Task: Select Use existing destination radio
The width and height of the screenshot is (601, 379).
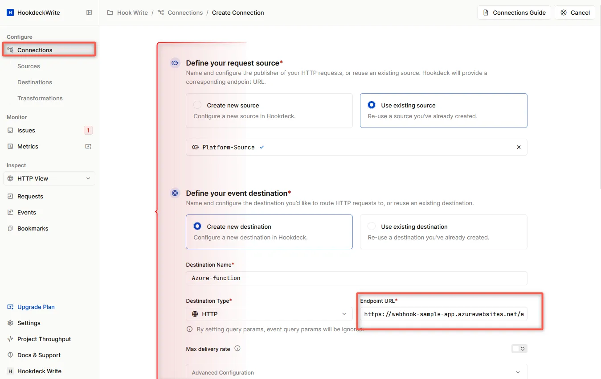Action: pos(372,227)
